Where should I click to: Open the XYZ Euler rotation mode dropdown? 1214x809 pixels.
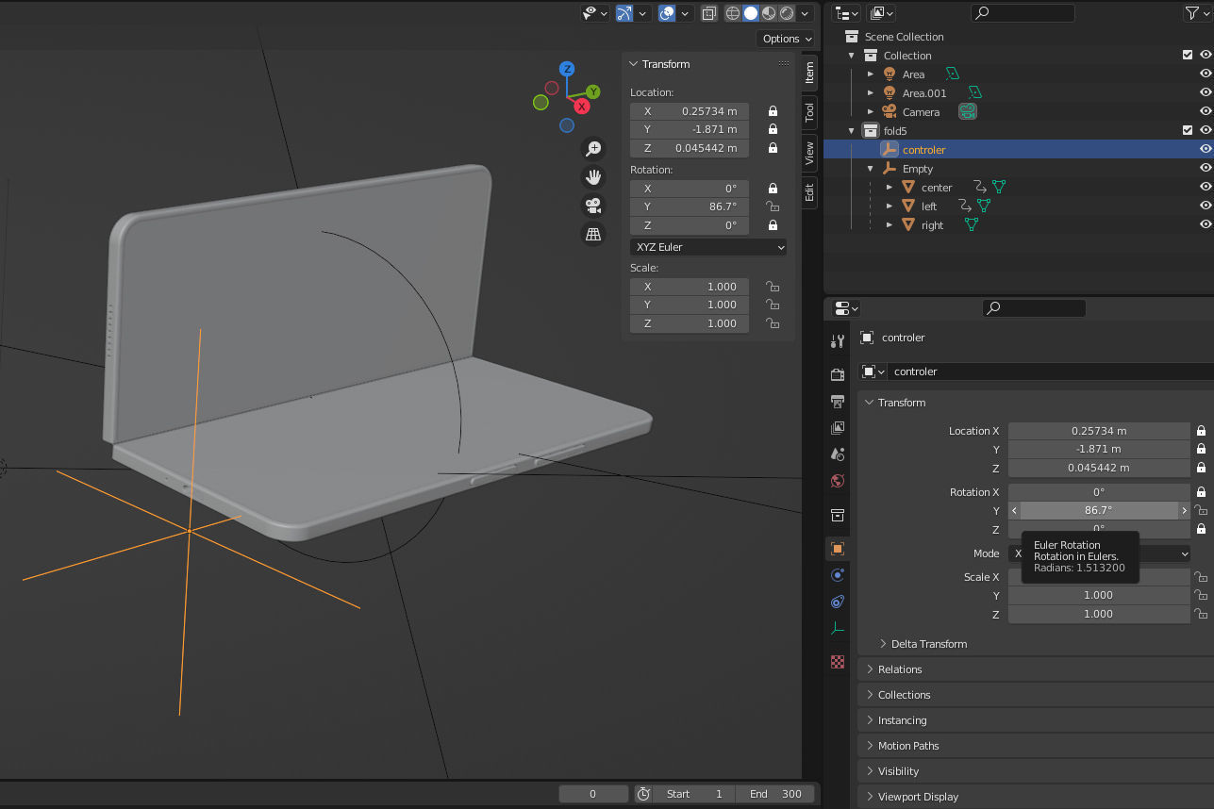pos(708,247)
